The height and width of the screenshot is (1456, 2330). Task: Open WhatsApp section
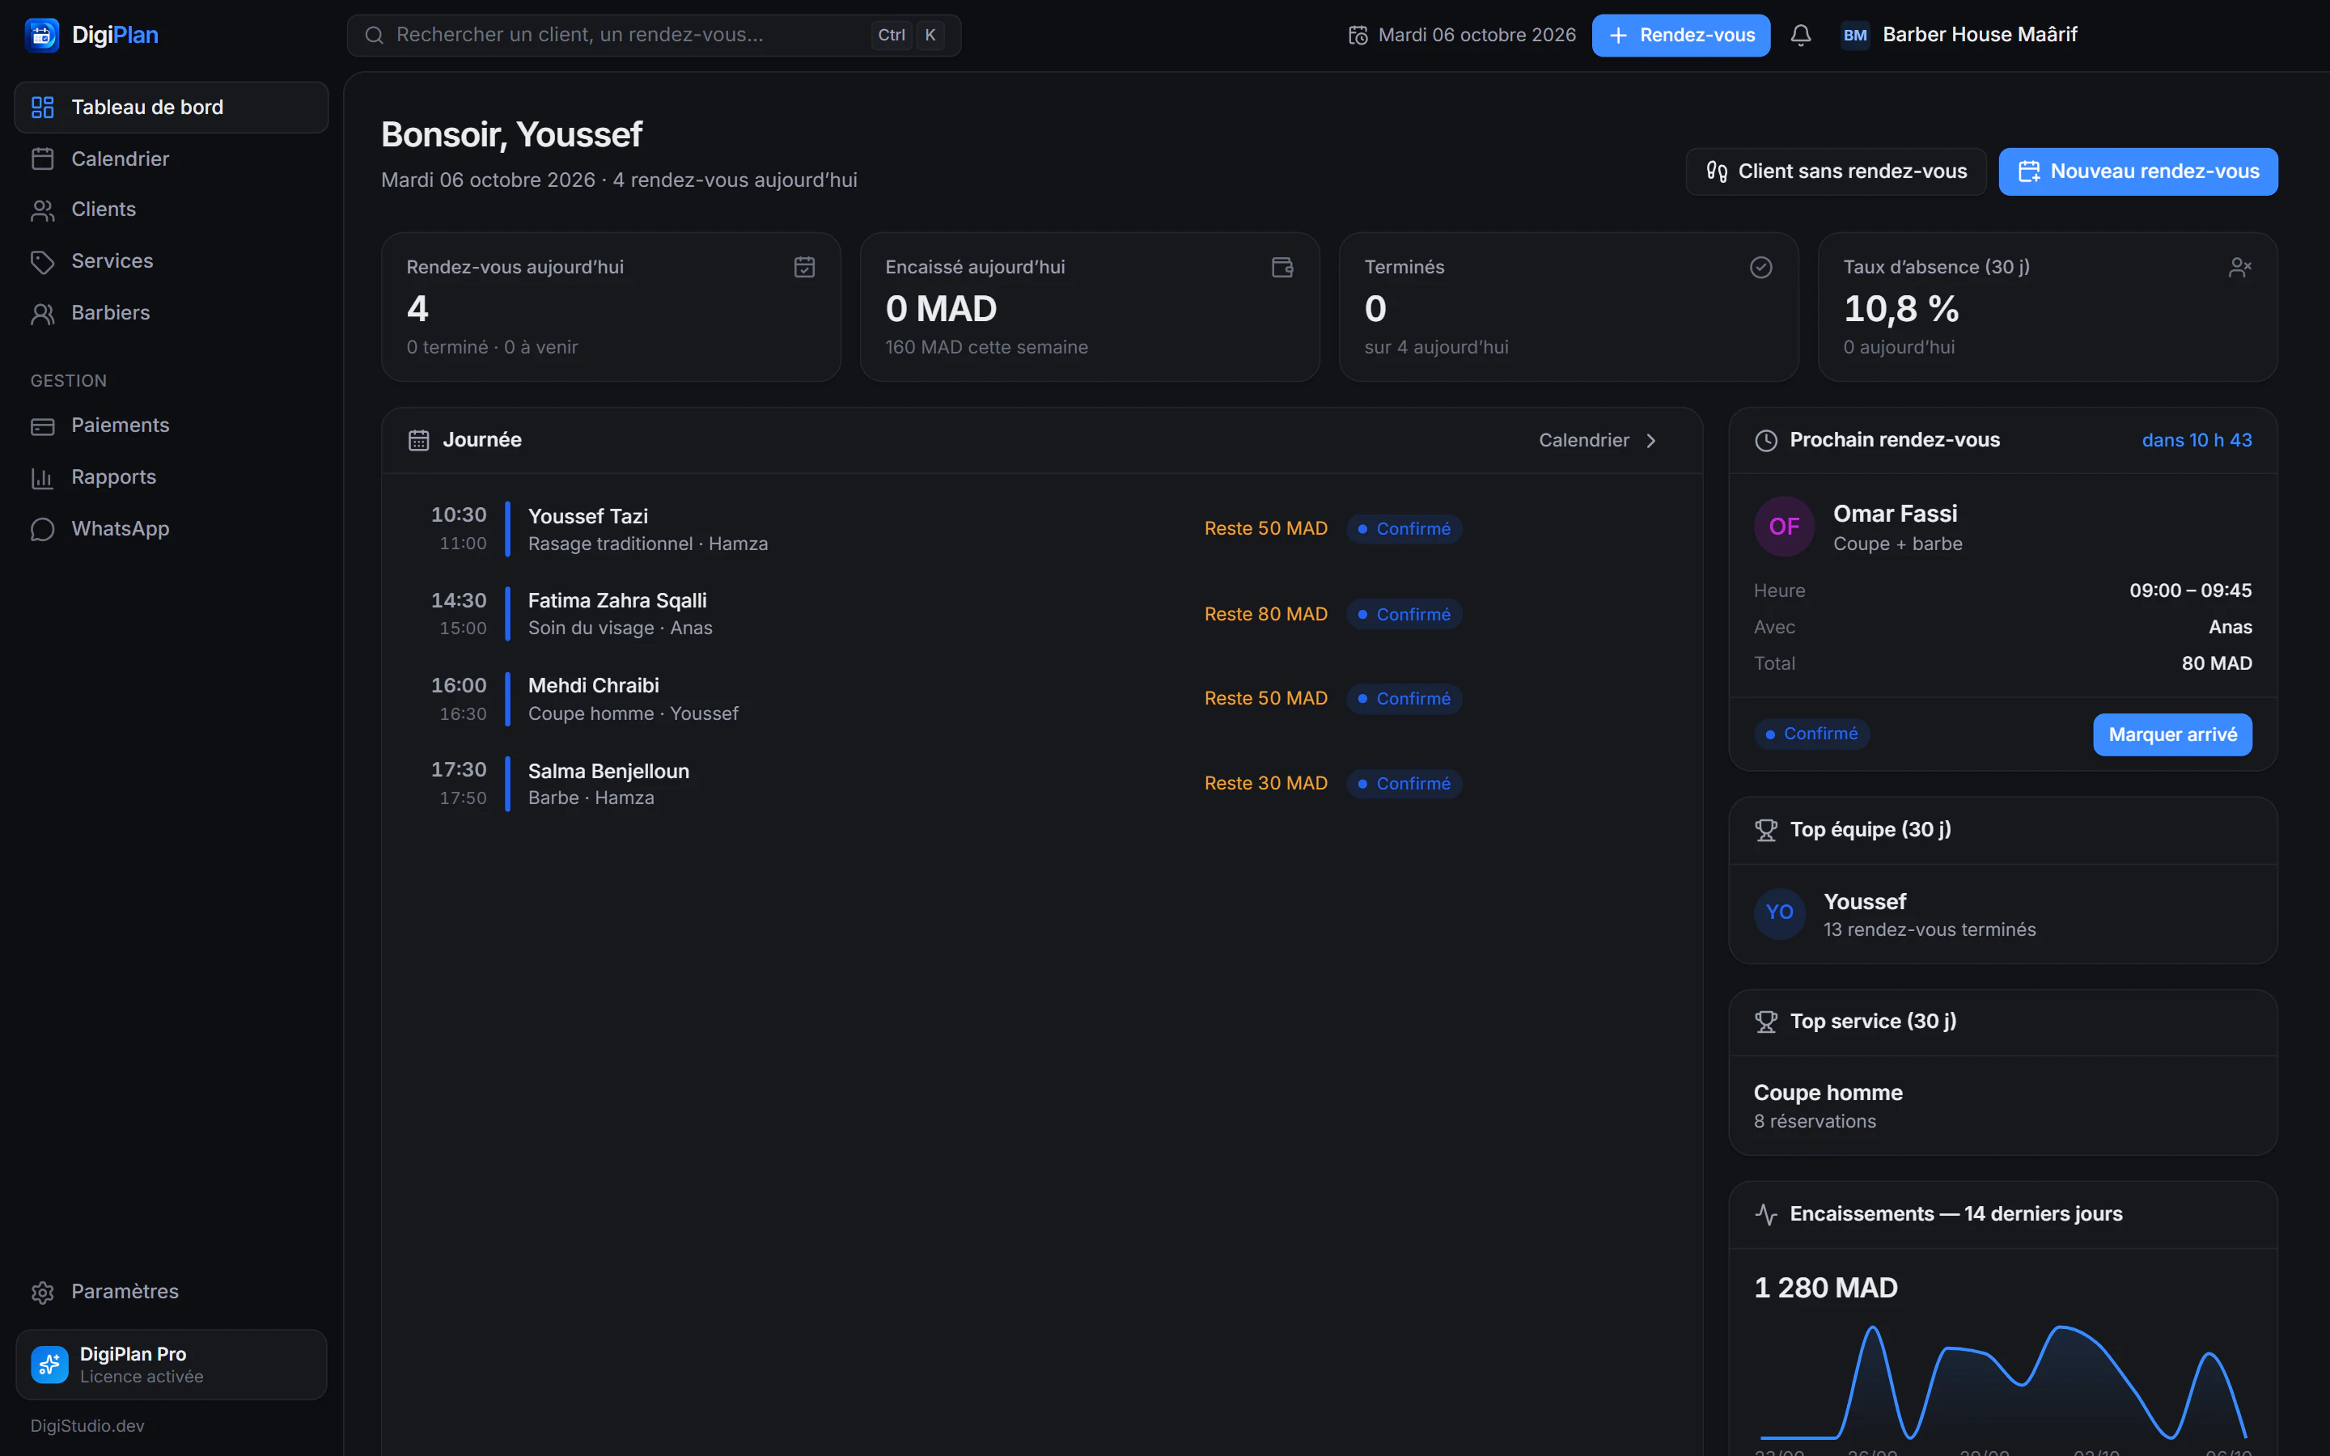click(x=172, y=529)
